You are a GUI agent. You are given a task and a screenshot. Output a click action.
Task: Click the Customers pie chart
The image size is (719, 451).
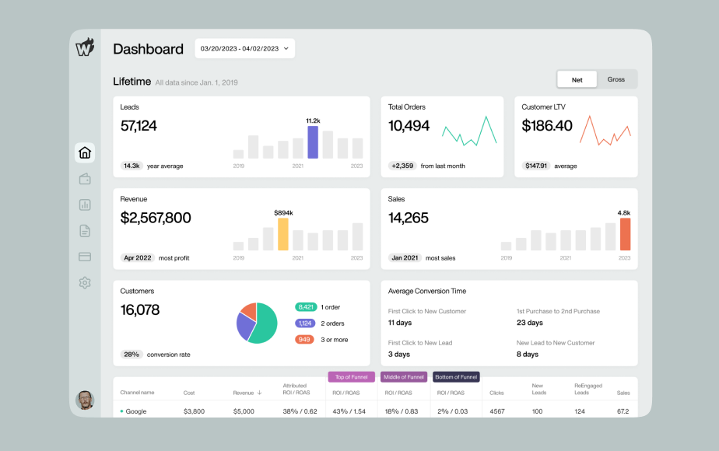tap(257, 323)
